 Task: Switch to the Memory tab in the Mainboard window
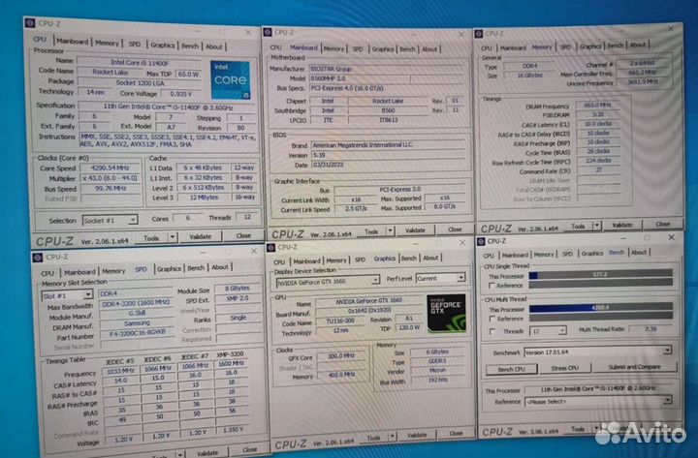pos(333,49)
